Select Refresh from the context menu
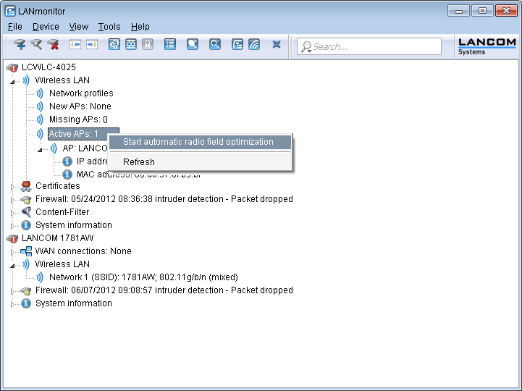The height and width of the screenshot is (391, 522). tap(139, 162)
